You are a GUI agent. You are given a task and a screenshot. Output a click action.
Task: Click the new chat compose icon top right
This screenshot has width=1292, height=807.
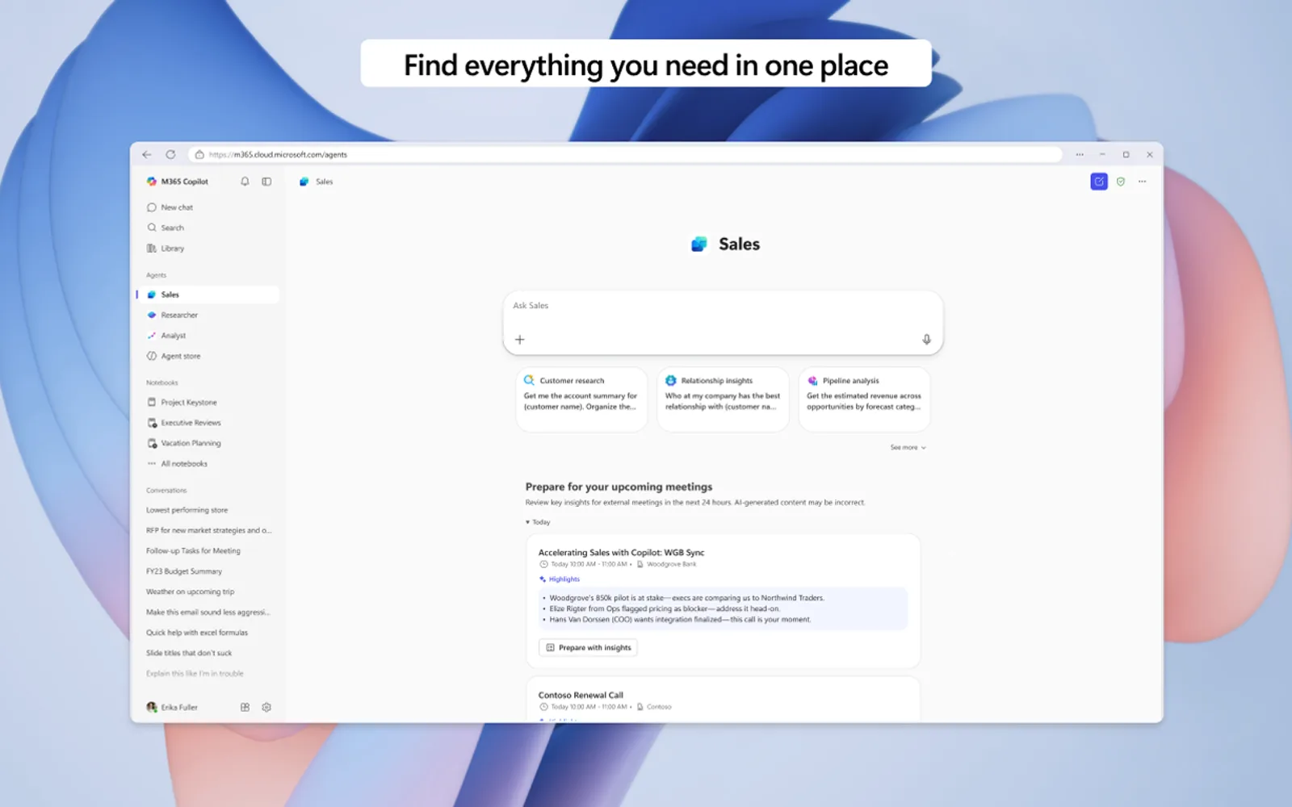[1099, 182]
